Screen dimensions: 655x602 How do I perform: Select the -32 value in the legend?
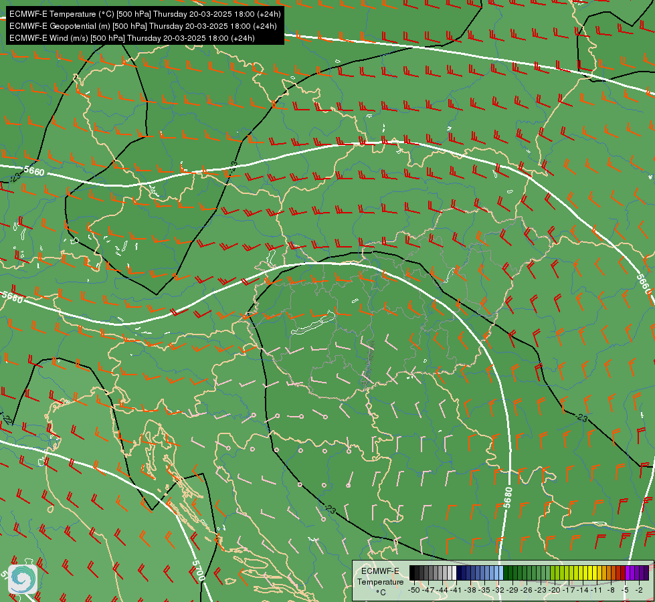[498, 590]
